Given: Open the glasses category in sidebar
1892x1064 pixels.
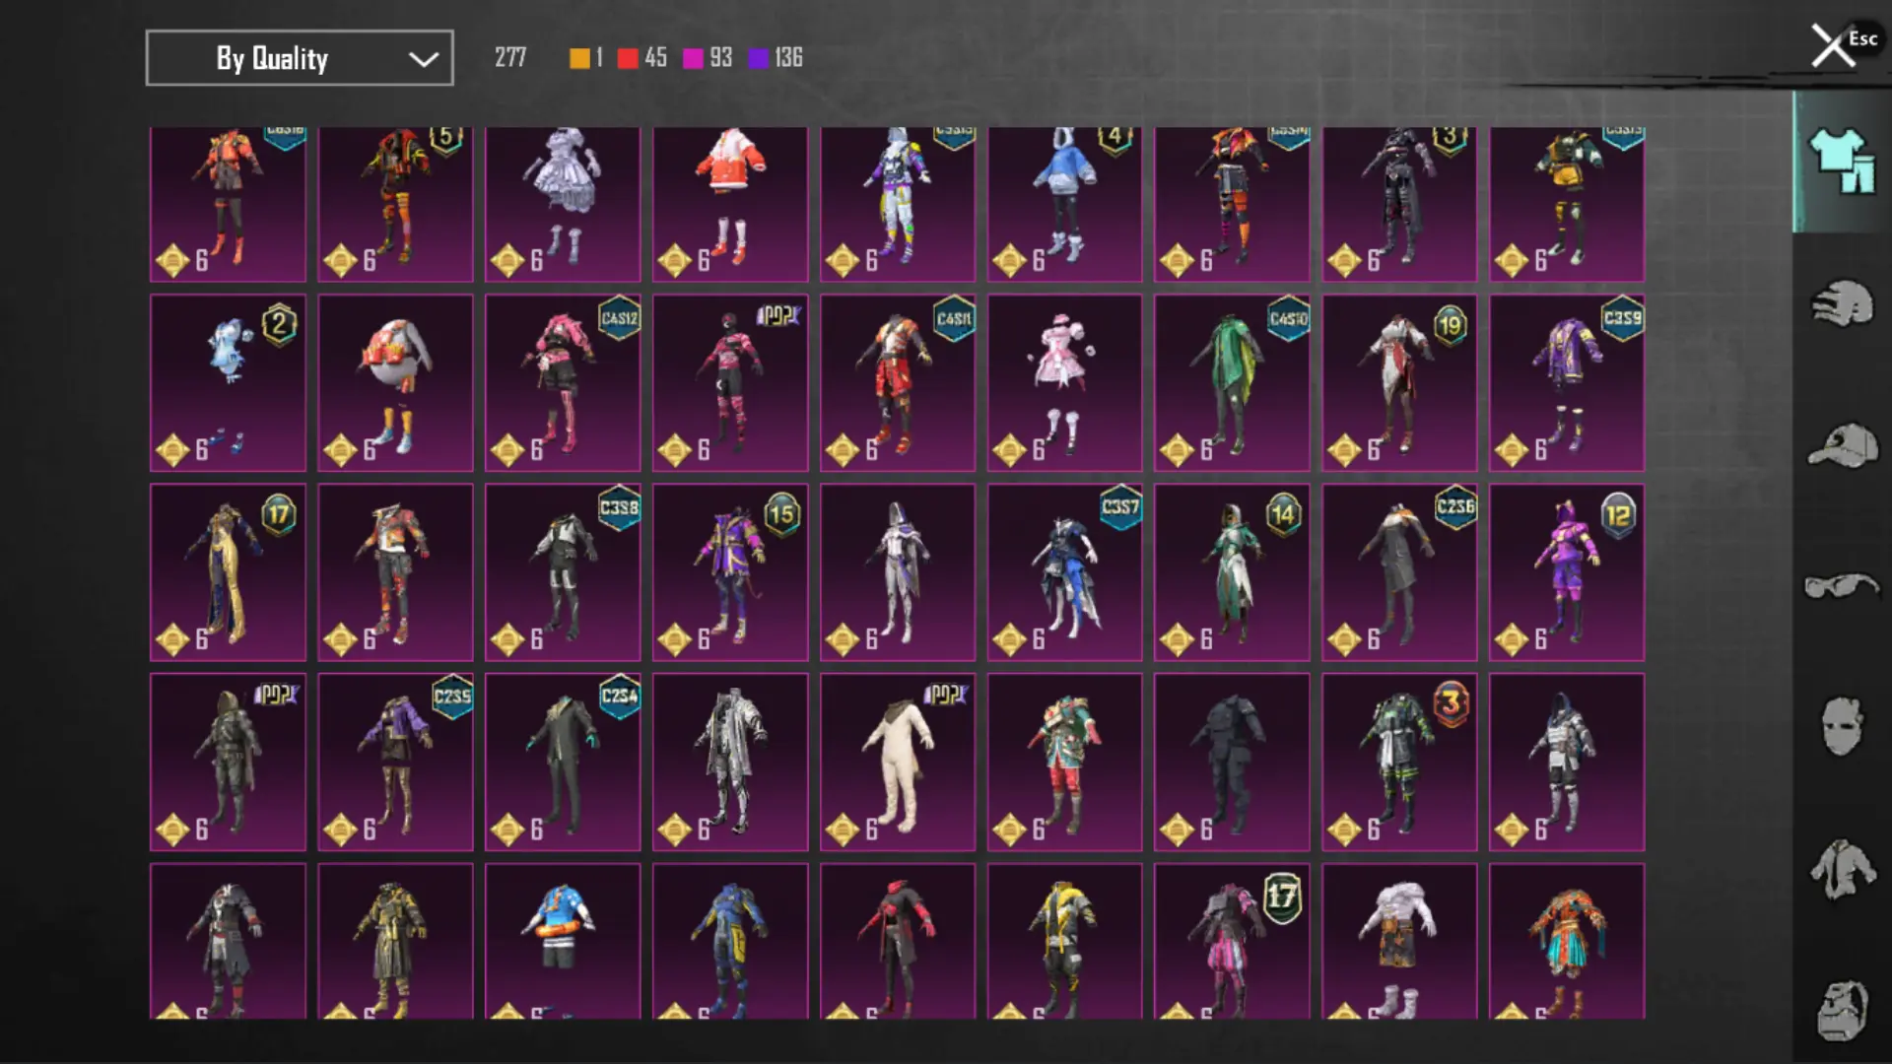Looking at the screenshot, I should 1841,586.
